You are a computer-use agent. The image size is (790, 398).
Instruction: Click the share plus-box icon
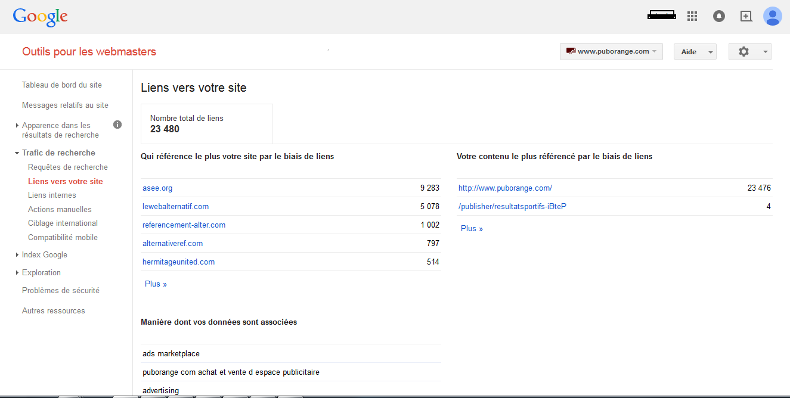[746, 16]
